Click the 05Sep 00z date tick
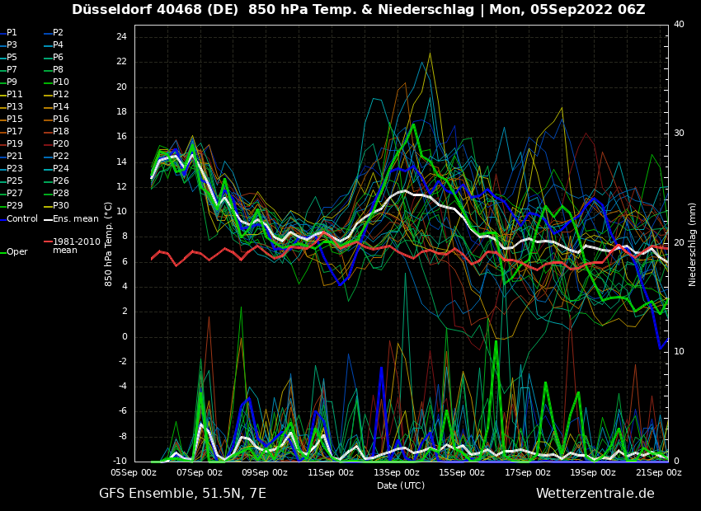Screen dimensions: 701x511 coord(134,473)
